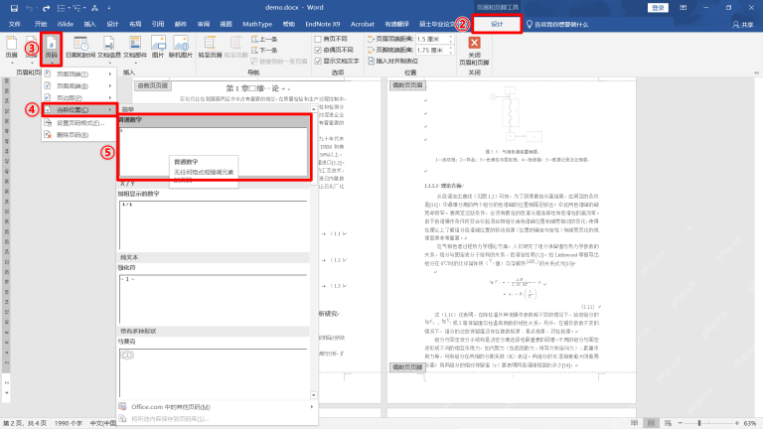This screenshot has height=429, width=763.
Task: Switch to the Home (开始) tab
Action: pyautogui.click(x=41, y=24)
